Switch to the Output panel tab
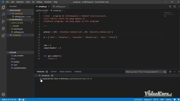Screen dimensions: 180x101 click(54, 72)
